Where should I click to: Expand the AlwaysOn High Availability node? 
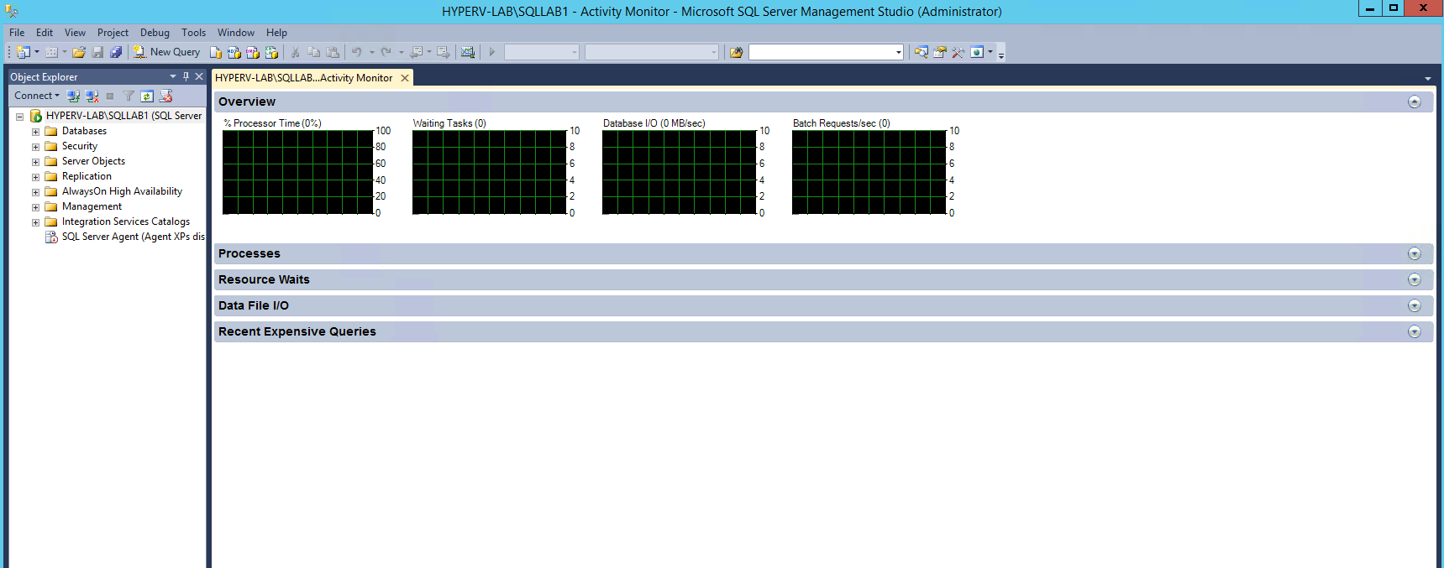pyautogui.click(x=35, y=192)
